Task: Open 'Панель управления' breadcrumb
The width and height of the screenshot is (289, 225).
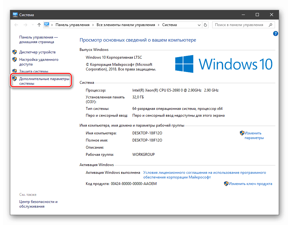Action: pyautogui.click(x=72, y=25)
